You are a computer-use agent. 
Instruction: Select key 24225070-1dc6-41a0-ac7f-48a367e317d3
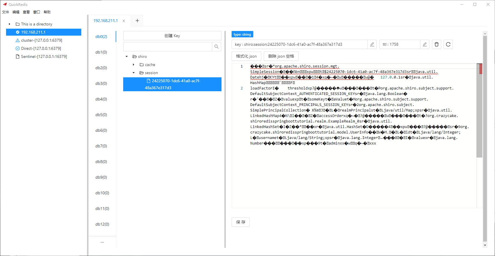coord(172,84)
